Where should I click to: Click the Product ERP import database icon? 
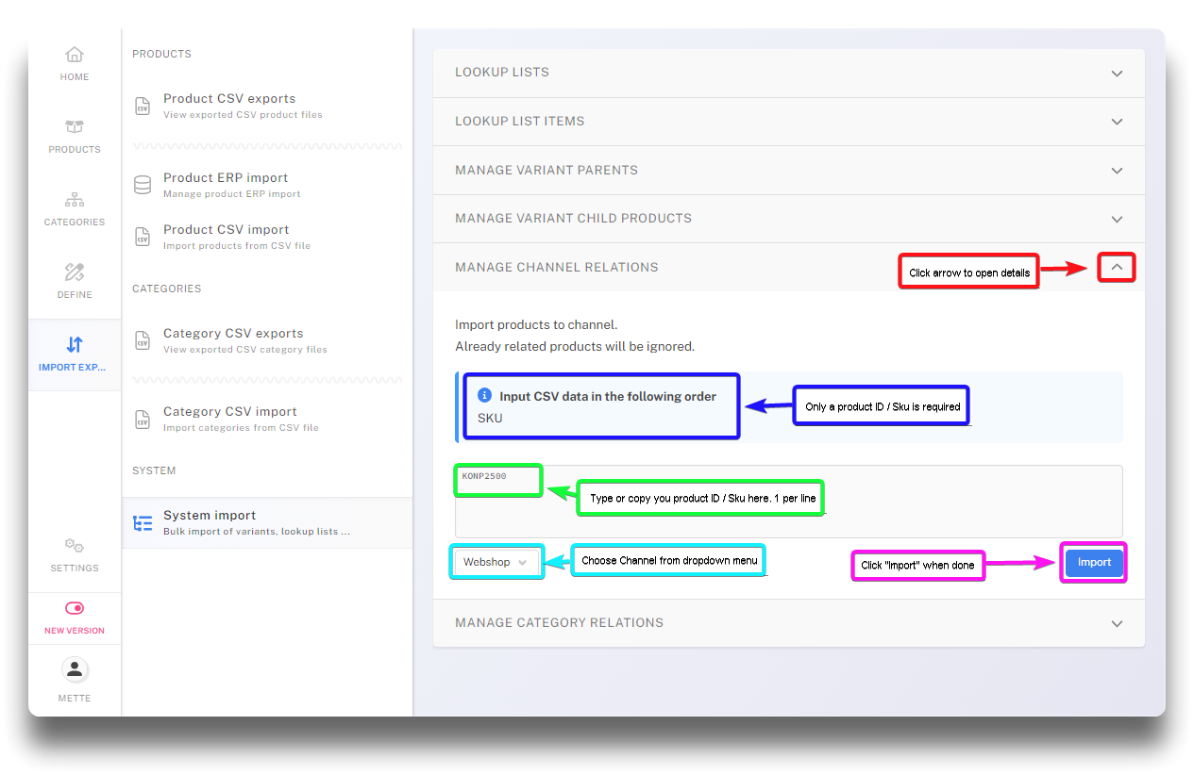(x=143, y=185)
